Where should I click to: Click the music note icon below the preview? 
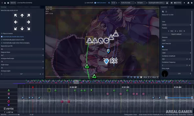point(128,77)
